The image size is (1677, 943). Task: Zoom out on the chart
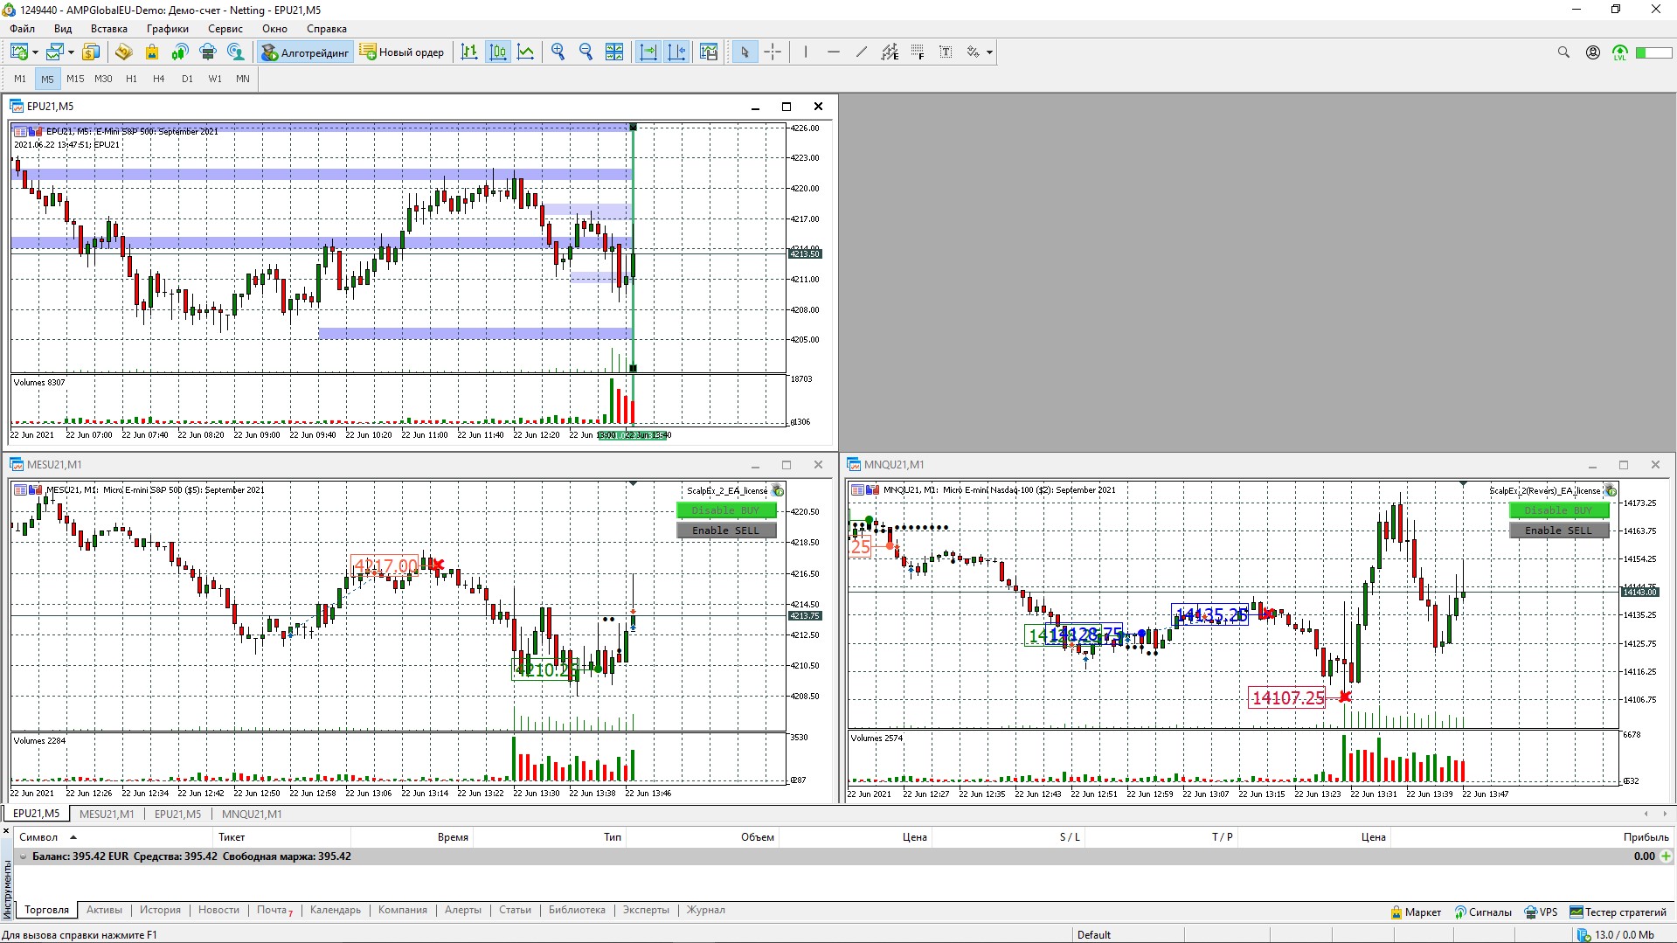[x=586, y=52]
